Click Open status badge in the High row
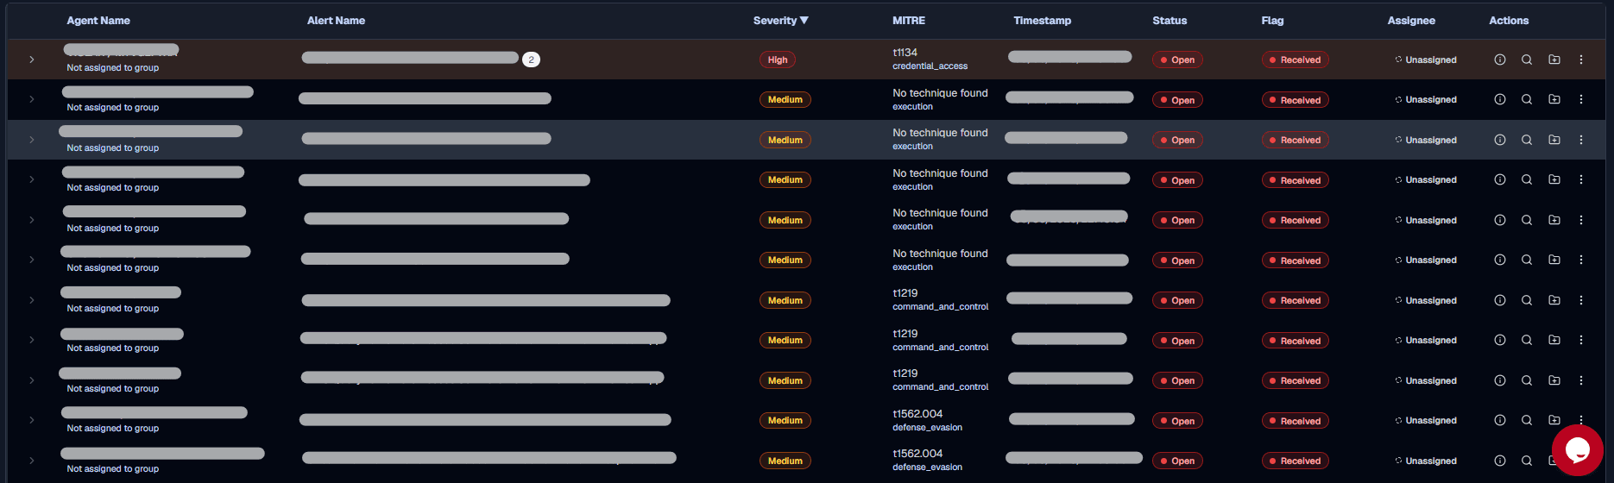The width and height of the screenshot is (1614, 483). pyautogui.click(x=1177, y=60)
